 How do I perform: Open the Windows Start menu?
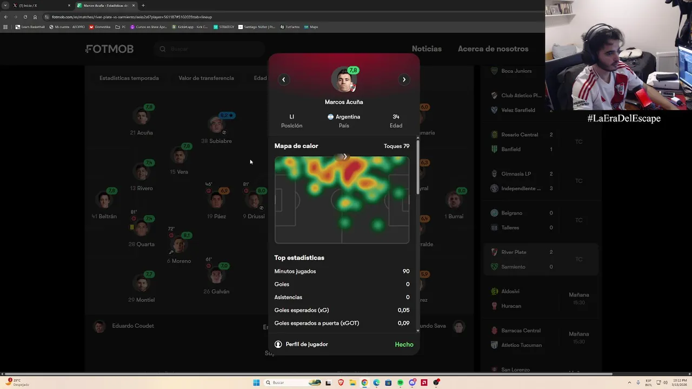(256, 383)
